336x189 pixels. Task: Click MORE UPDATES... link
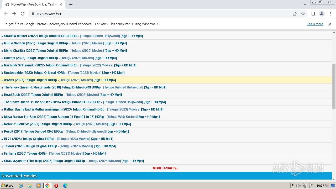(166, 168)
